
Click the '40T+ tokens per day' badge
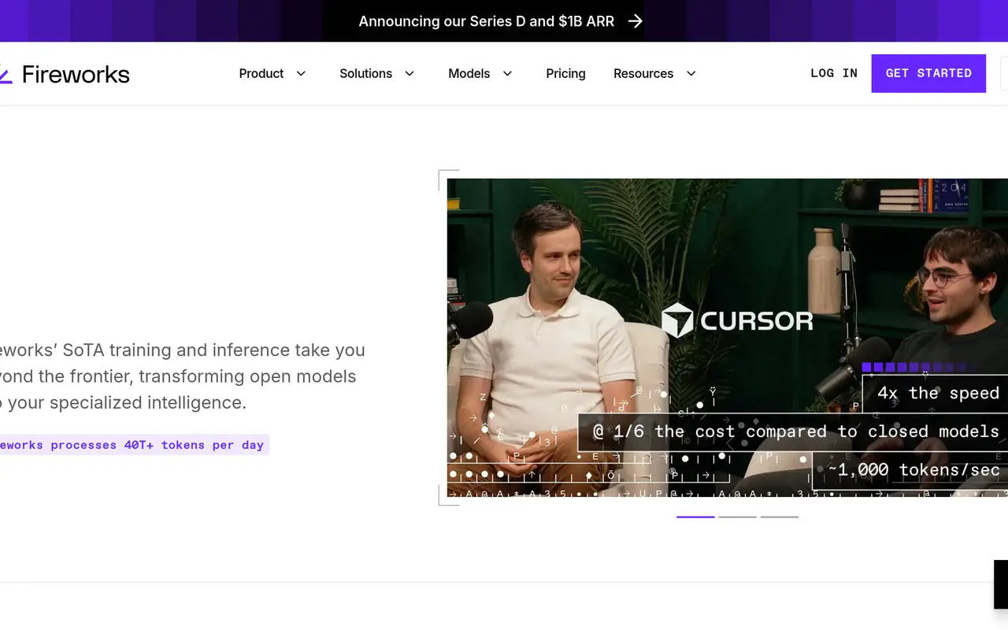[x=133, y=445]
